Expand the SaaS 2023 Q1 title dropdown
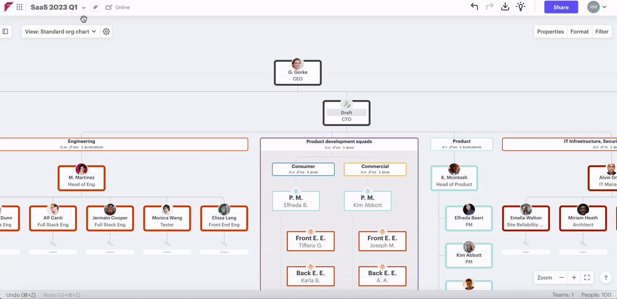 (x=83, y=8)
